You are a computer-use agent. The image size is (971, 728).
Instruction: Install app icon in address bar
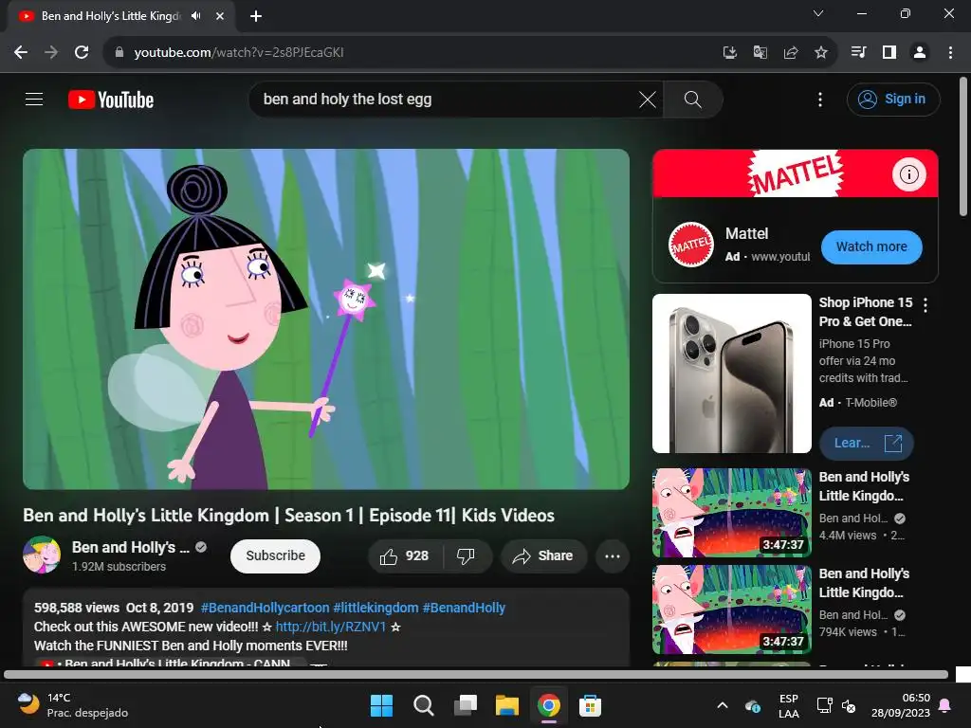[729, 53]
